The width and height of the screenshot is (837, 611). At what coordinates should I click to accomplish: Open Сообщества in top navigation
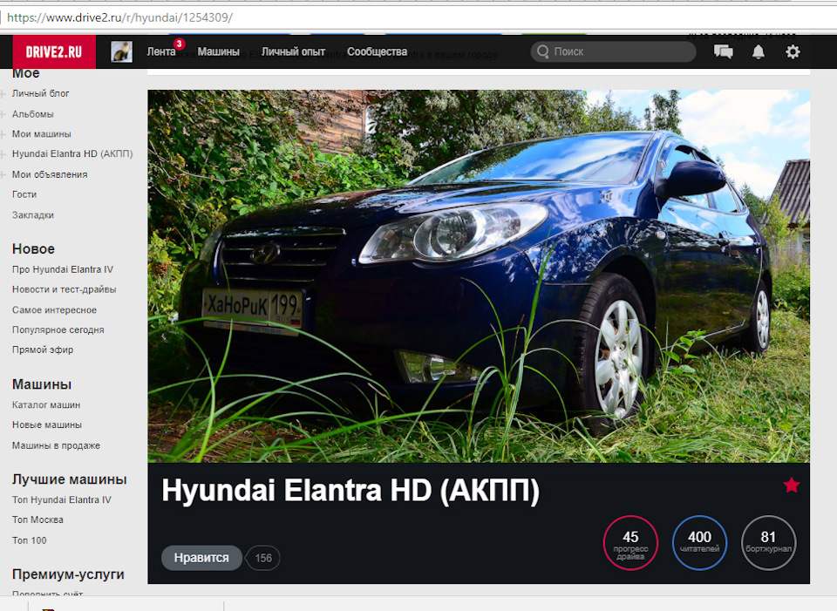point(377,51)
